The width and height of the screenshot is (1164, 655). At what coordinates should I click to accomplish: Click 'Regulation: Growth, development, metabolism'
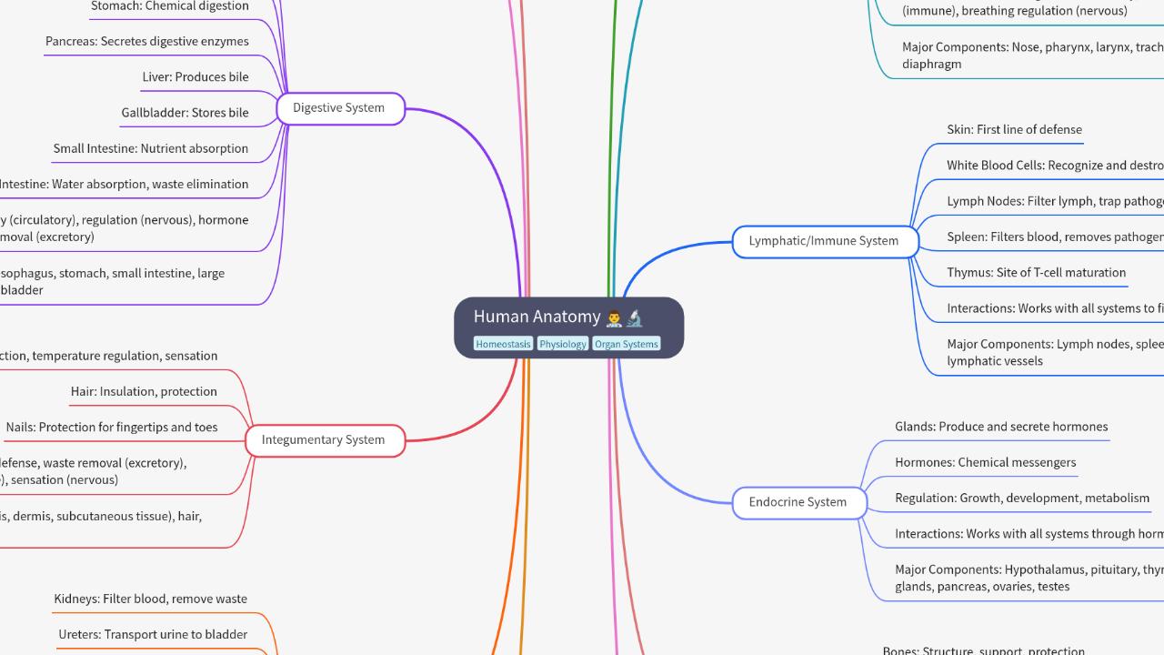[x=1022, y=499]
